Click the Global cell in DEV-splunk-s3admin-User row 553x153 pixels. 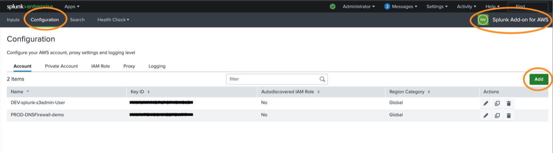coord(396,103)
